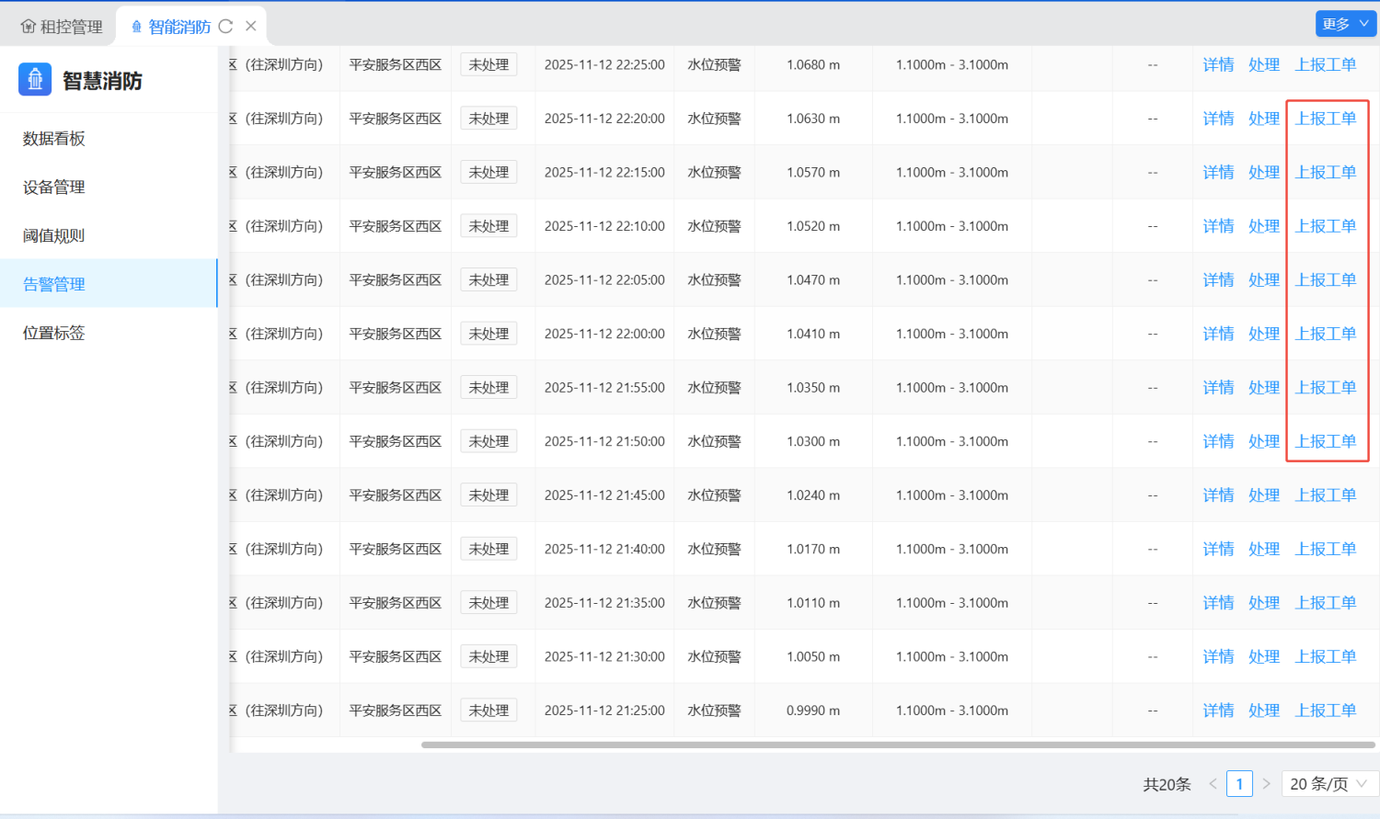Image resolution: width=1380 pixels, height=819 pixels.
Task: Open 详情 for the 22:25:00 alarm
Action: tap(1218, 65)
